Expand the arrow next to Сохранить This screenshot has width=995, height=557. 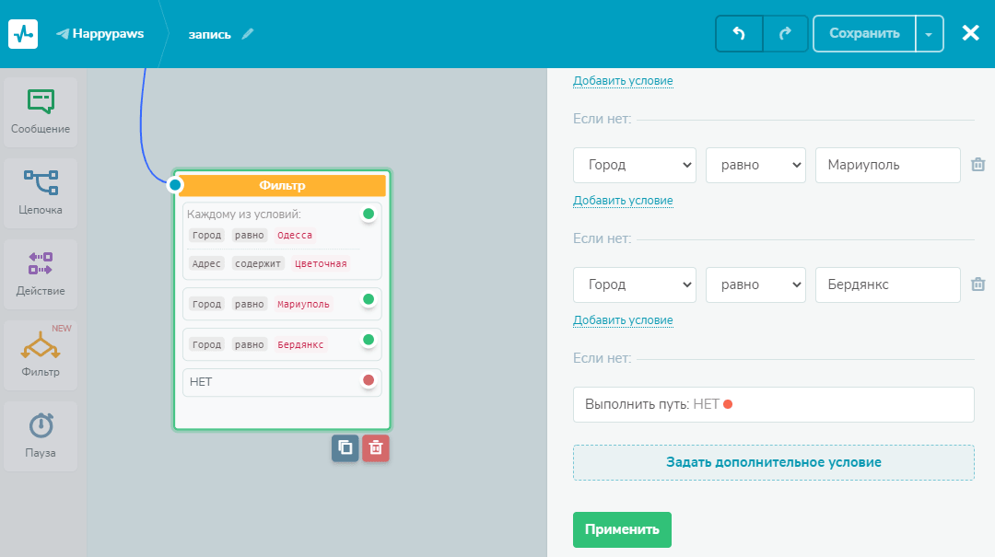click(x=929, y=34)
